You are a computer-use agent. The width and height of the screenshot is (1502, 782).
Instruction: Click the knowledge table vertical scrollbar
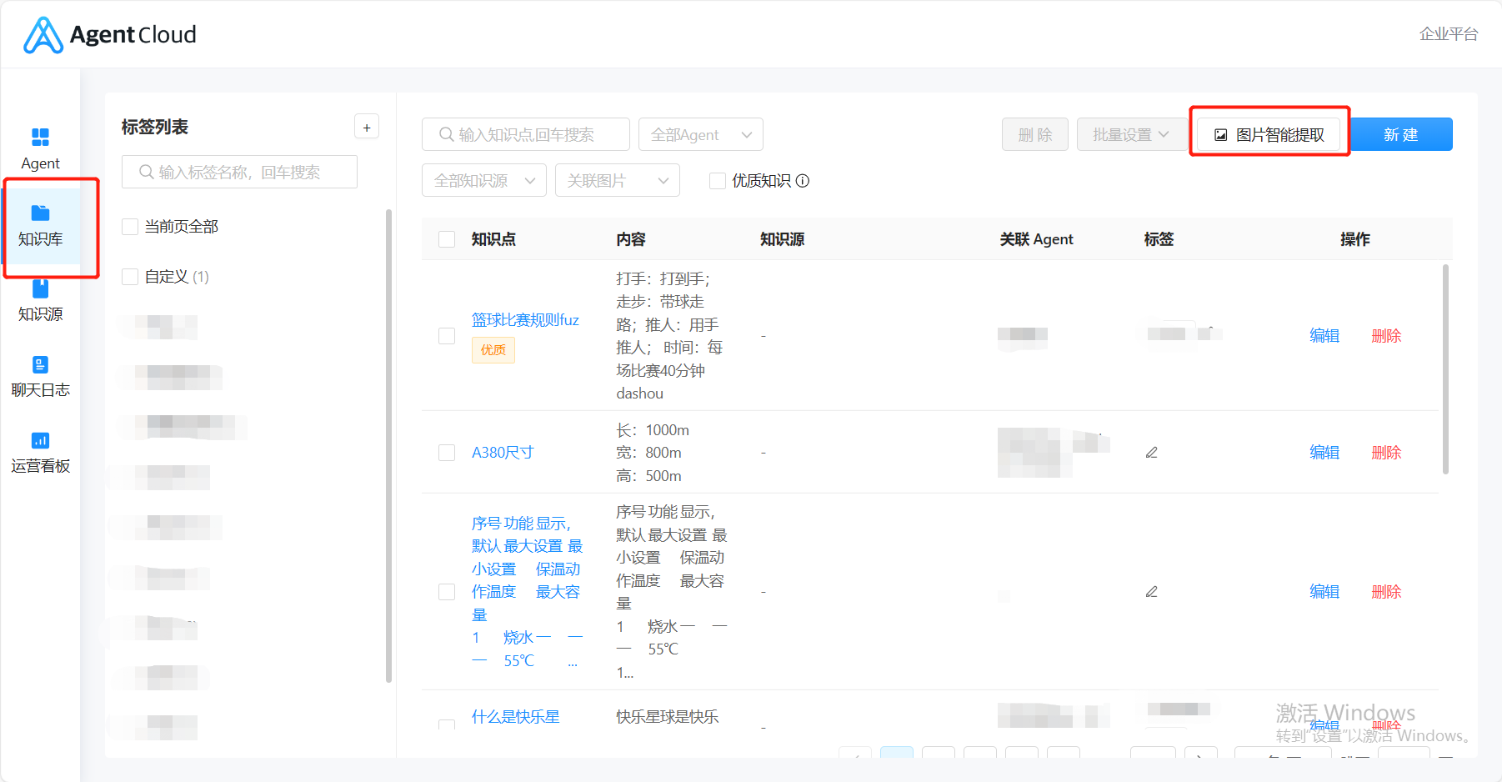coord(1445,369)
